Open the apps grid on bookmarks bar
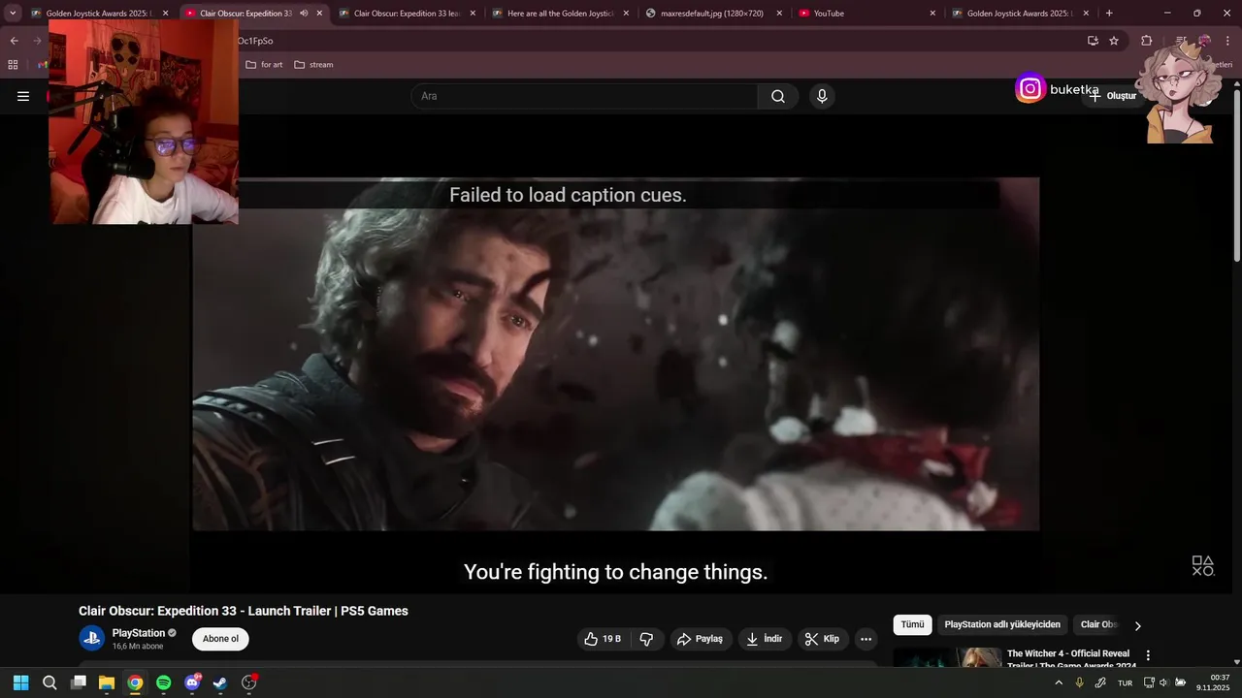1242x698 pixels. pyautogui.click(x=13, y=65)
